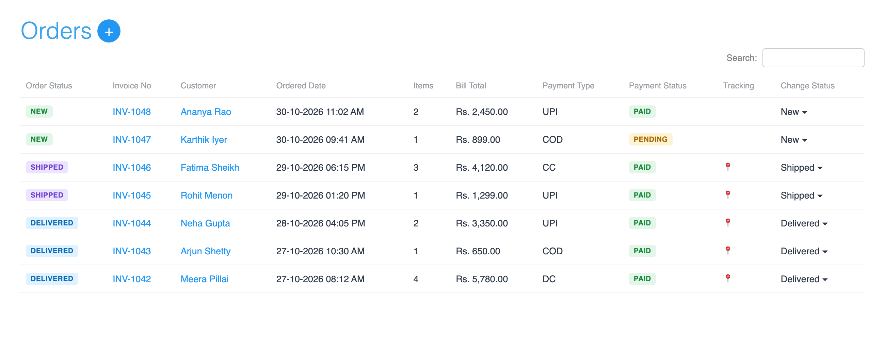This screenshot has height=340, width=885.
Task: Open invoice INV-1045 link
Action: click(x=132, y=195)
